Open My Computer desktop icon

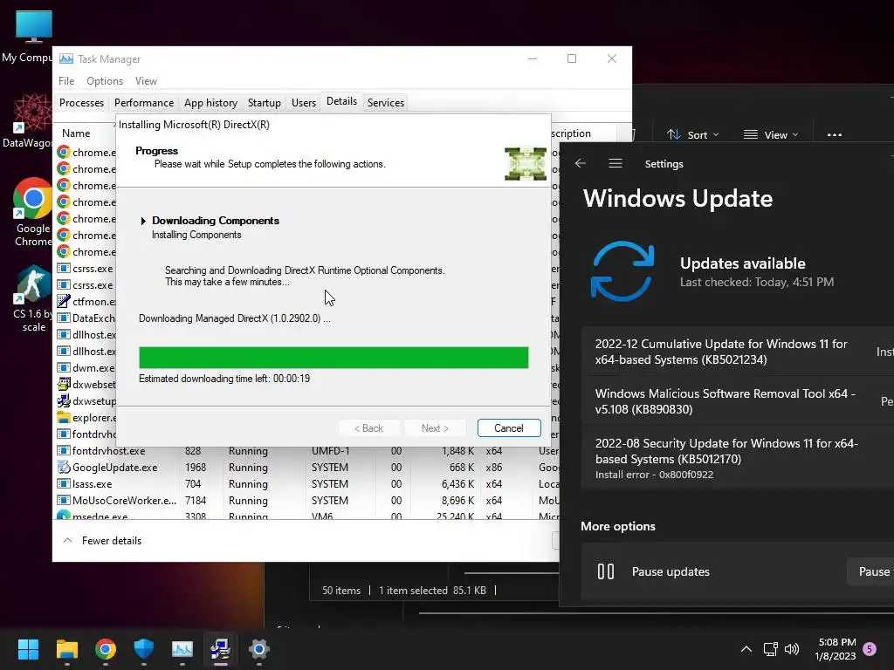pyautogui.click(x=30, y=36)
